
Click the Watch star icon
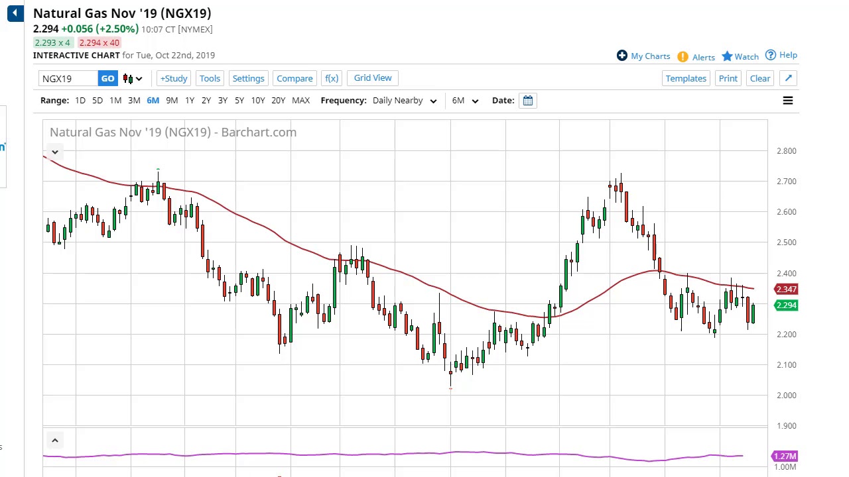click(727, 56)
